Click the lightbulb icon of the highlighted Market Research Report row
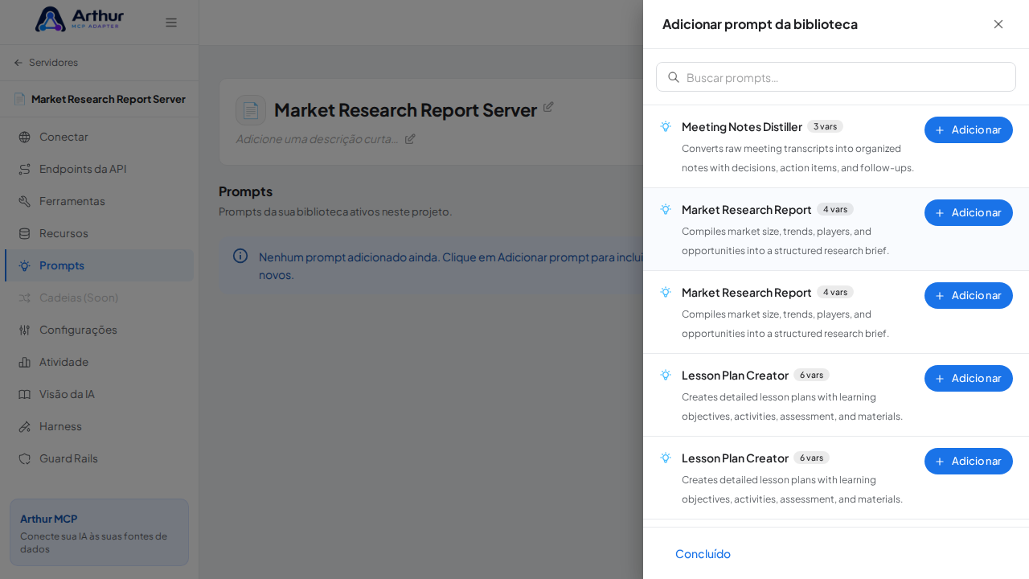Viewport: 1029px width, 579px height. click(666, 209)
